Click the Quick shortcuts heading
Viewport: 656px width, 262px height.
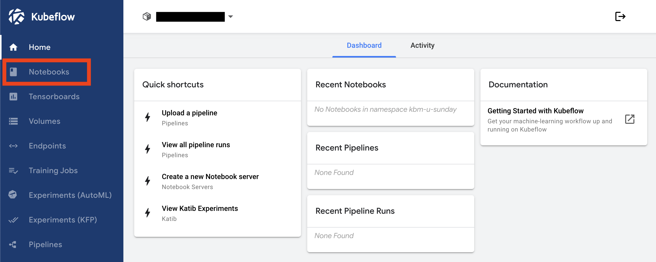pos(173,85)
